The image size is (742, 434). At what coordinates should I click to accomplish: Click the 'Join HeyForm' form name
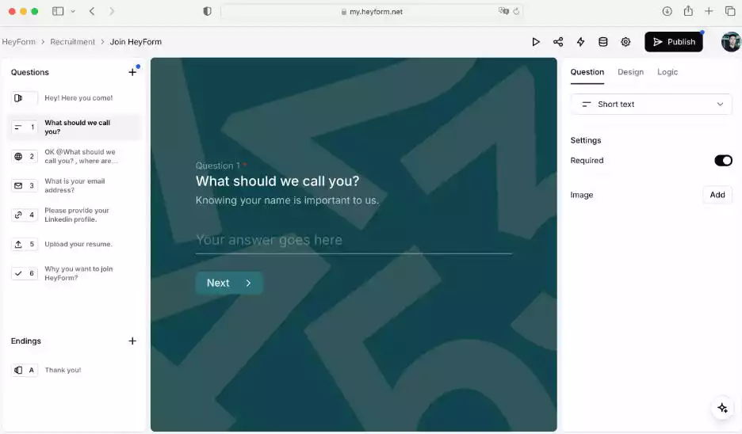(x=136, y=42)
